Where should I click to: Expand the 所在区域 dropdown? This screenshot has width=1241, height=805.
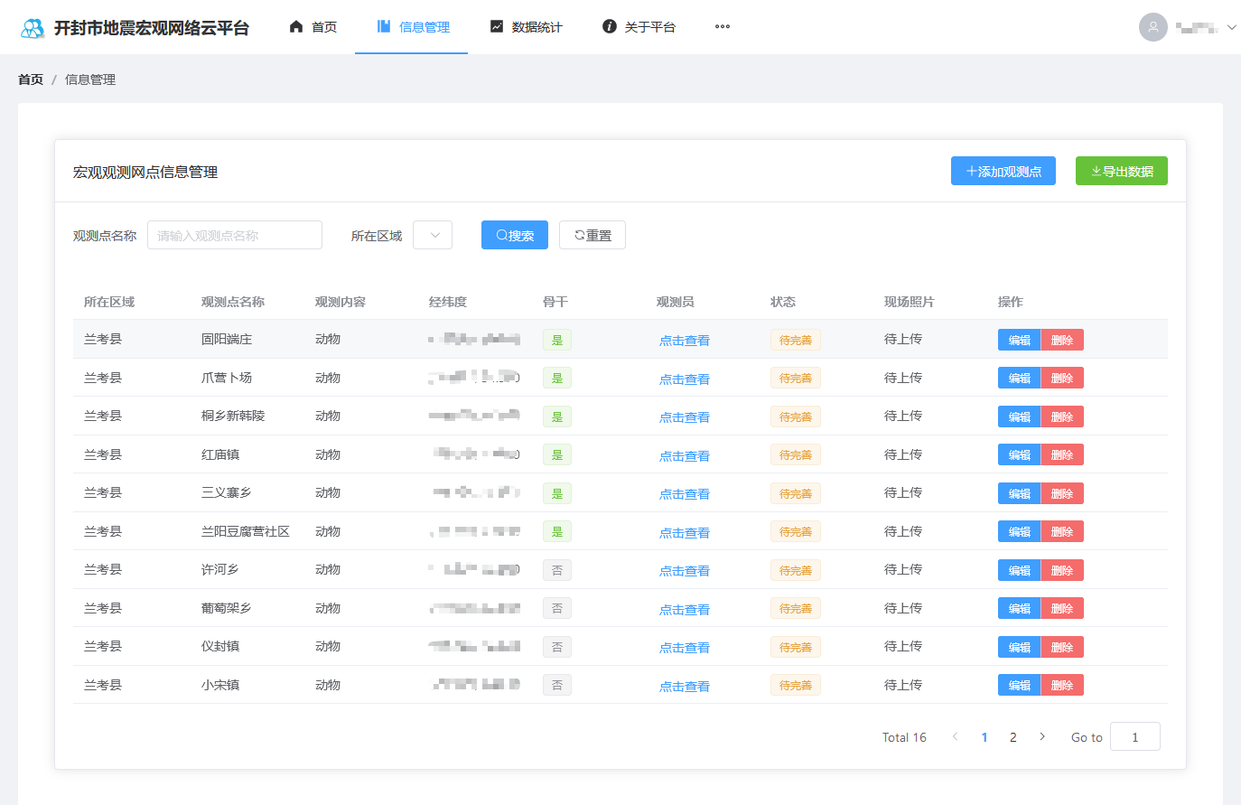[x=433, y=235]
